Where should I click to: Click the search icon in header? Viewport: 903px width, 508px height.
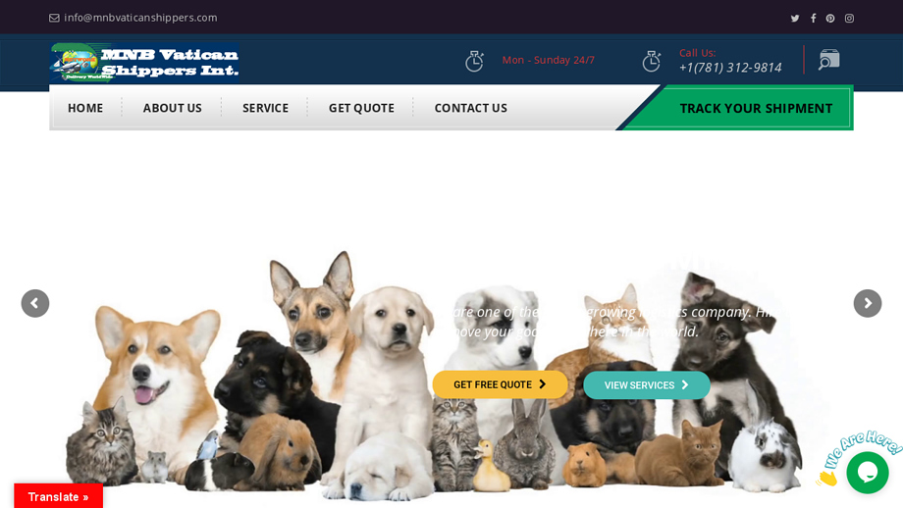click(829, 60)
